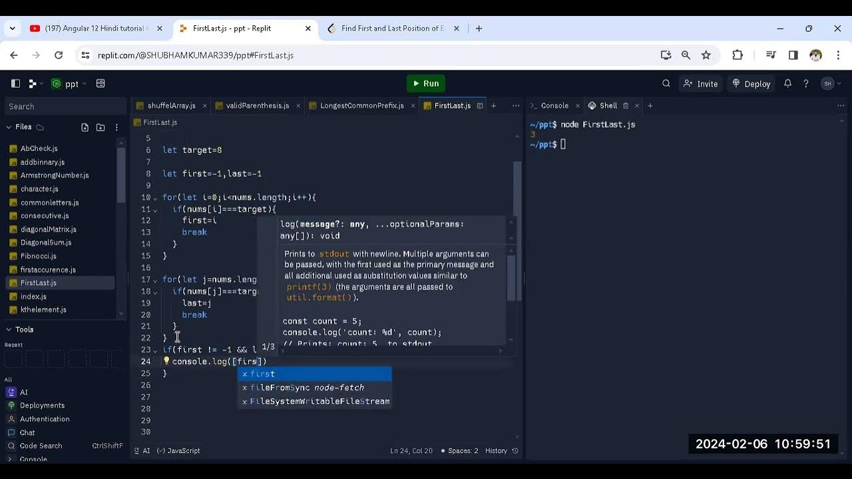852x479 pixels.
Task: Open the Chat tool
Action: [x=27, y=432]
